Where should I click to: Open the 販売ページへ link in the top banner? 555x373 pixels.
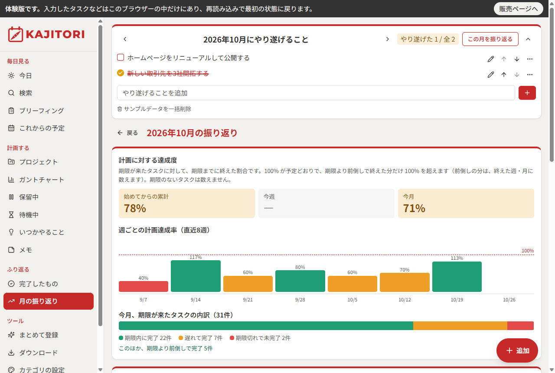pos(519,9)
